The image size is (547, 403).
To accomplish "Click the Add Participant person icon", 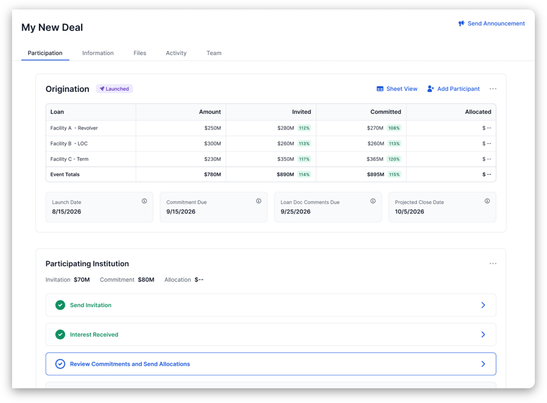I will (x=430, y=89).
